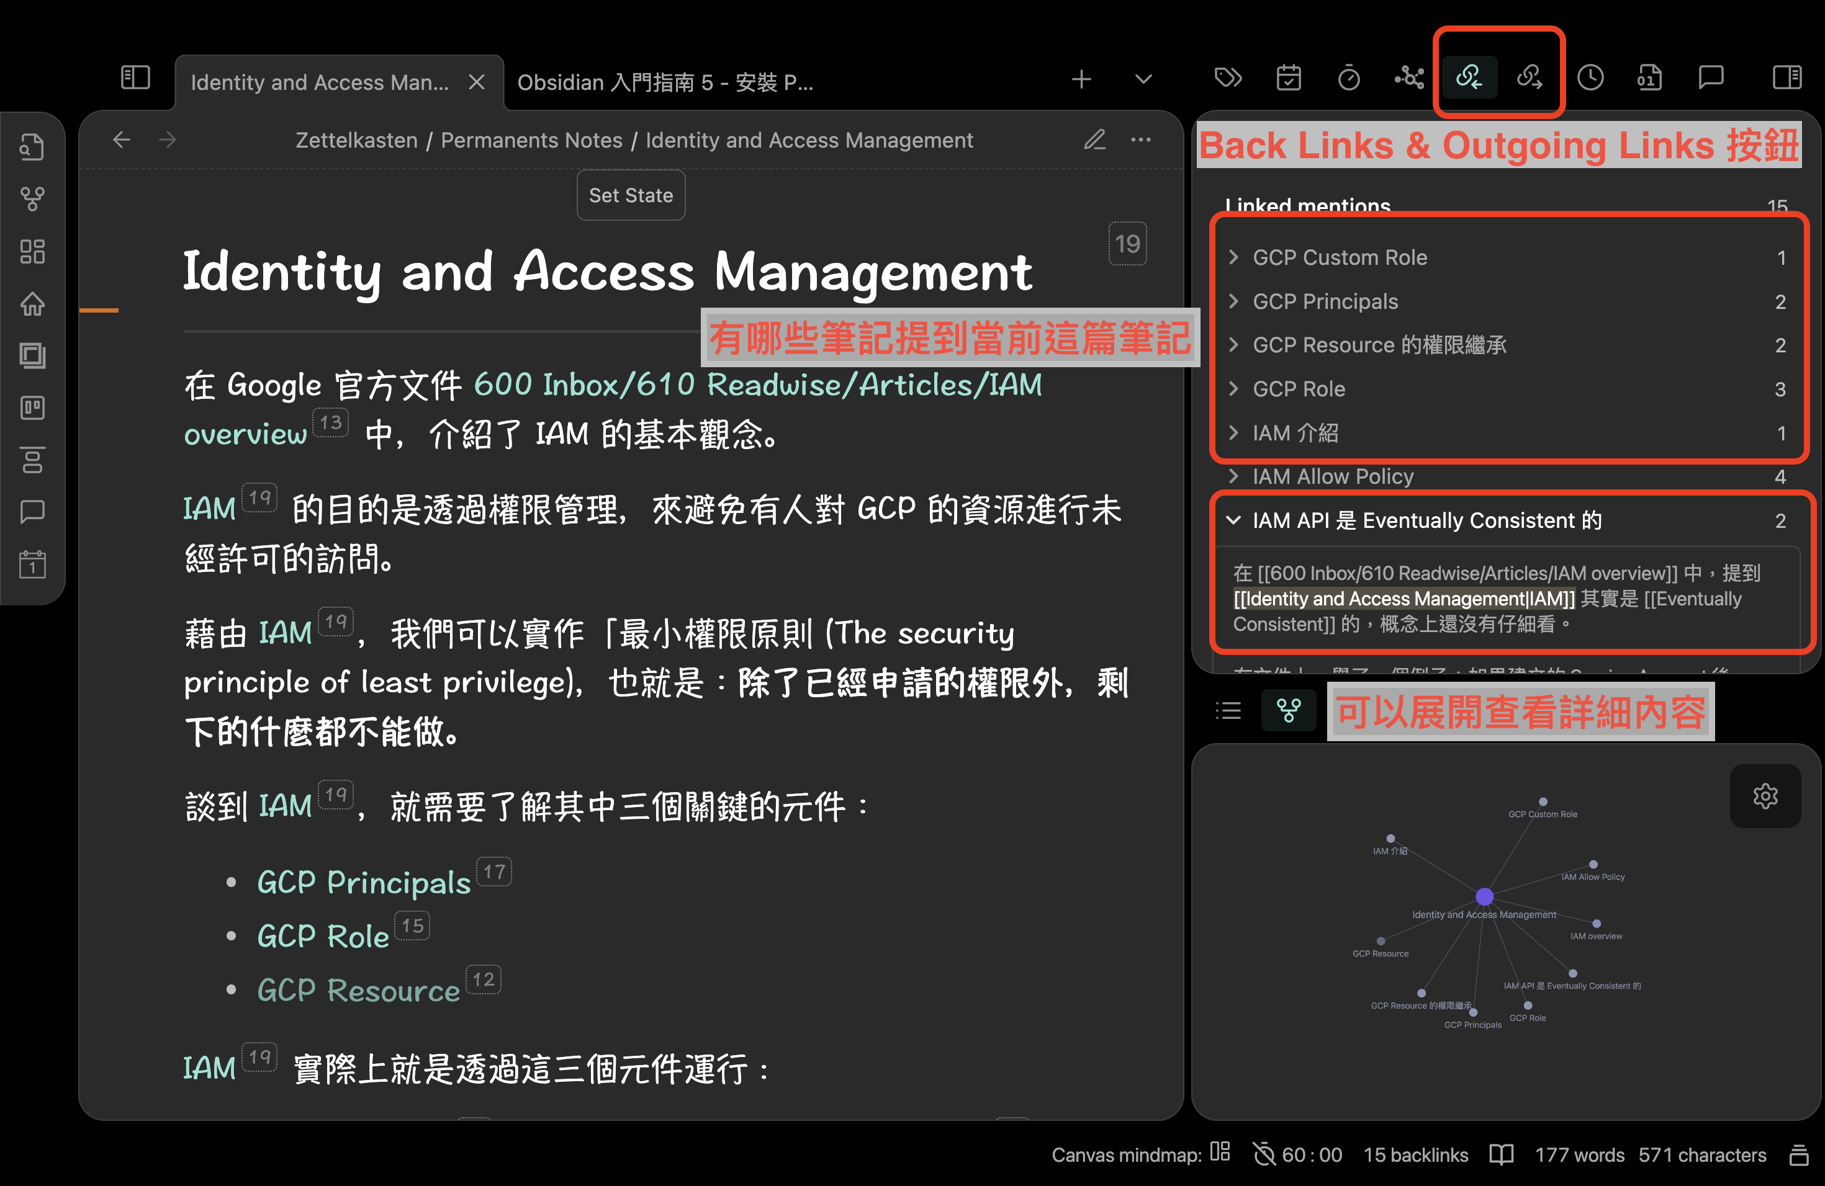
Task: Click the local graph view icon
Action: point(1285,715)
